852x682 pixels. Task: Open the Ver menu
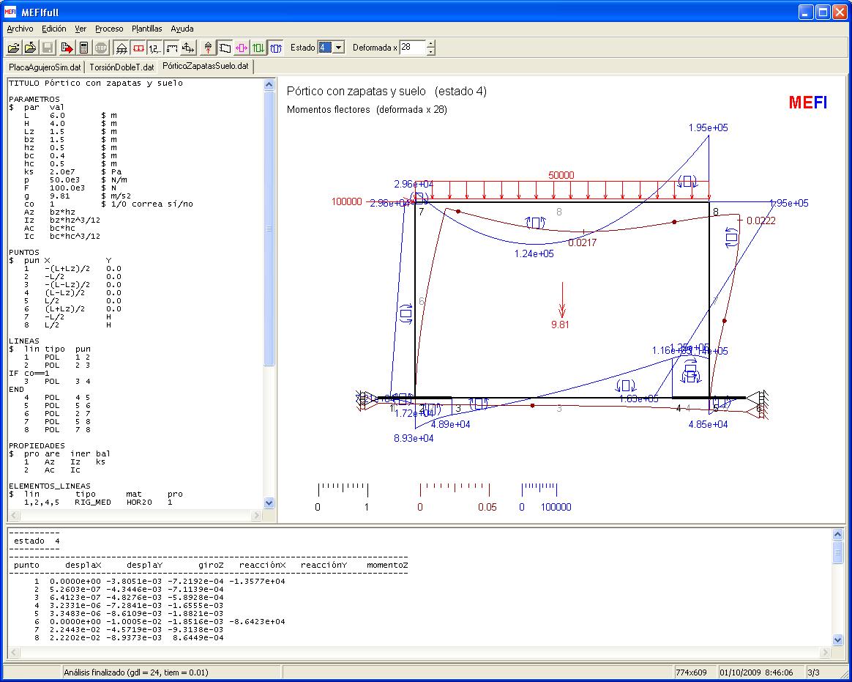click(81, 29)
